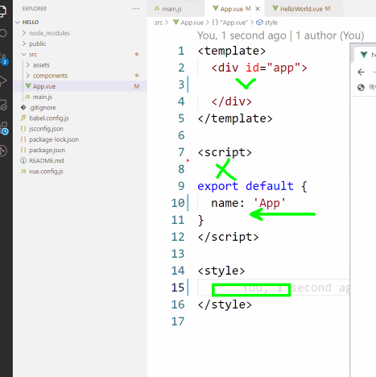This screenshot has height=377, width=376.
Task: Click the <div id="app"> line
Action: pyautogui.click(x=259, y=68)
